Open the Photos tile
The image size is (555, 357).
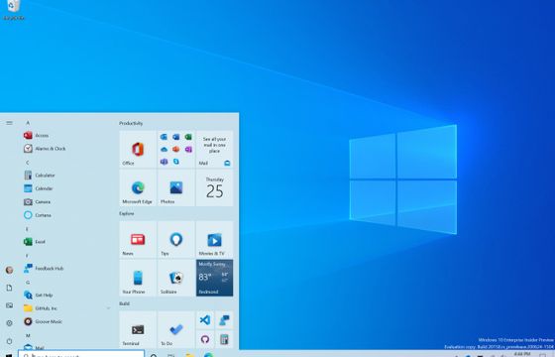(176, 187)
